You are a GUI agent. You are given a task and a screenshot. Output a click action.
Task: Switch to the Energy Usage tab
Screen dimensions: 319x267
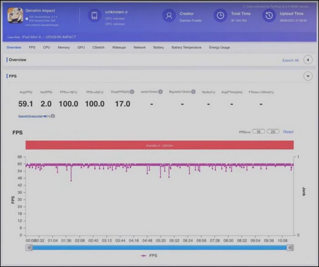[x=220, y=47]
